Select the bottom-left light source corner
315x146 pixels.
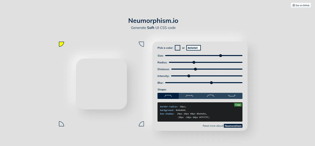point(61,124)
